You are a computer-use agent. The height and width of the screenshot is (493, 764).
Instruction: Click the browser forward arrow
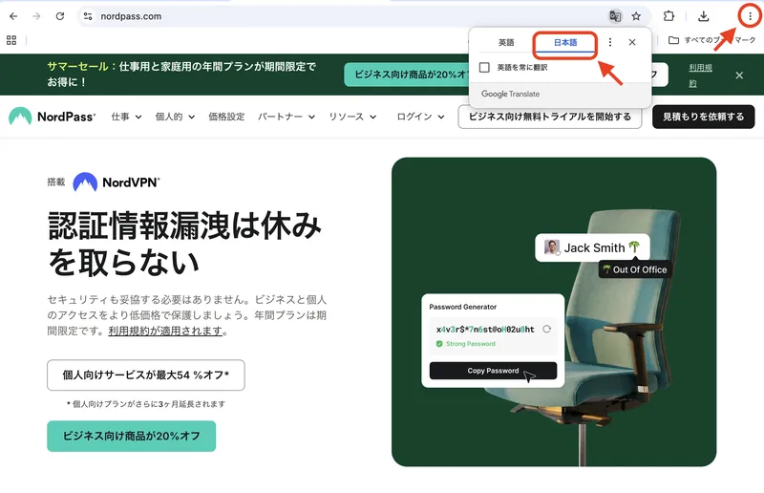[x=36, y=16]
